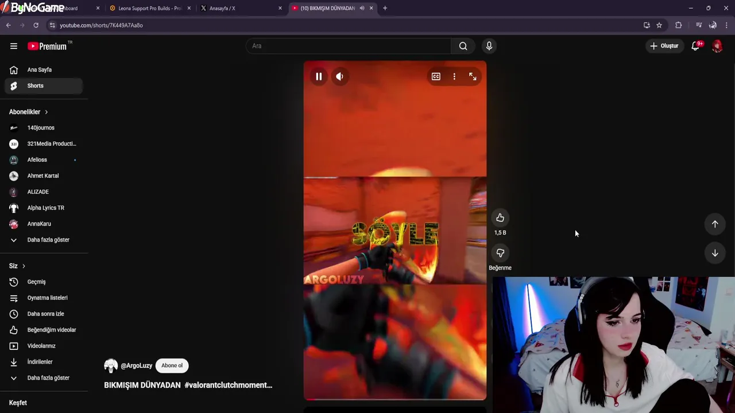Toggle closed captions on the Short
The height and width of the screenshot is (413, 735).
(x=436, y=76)
